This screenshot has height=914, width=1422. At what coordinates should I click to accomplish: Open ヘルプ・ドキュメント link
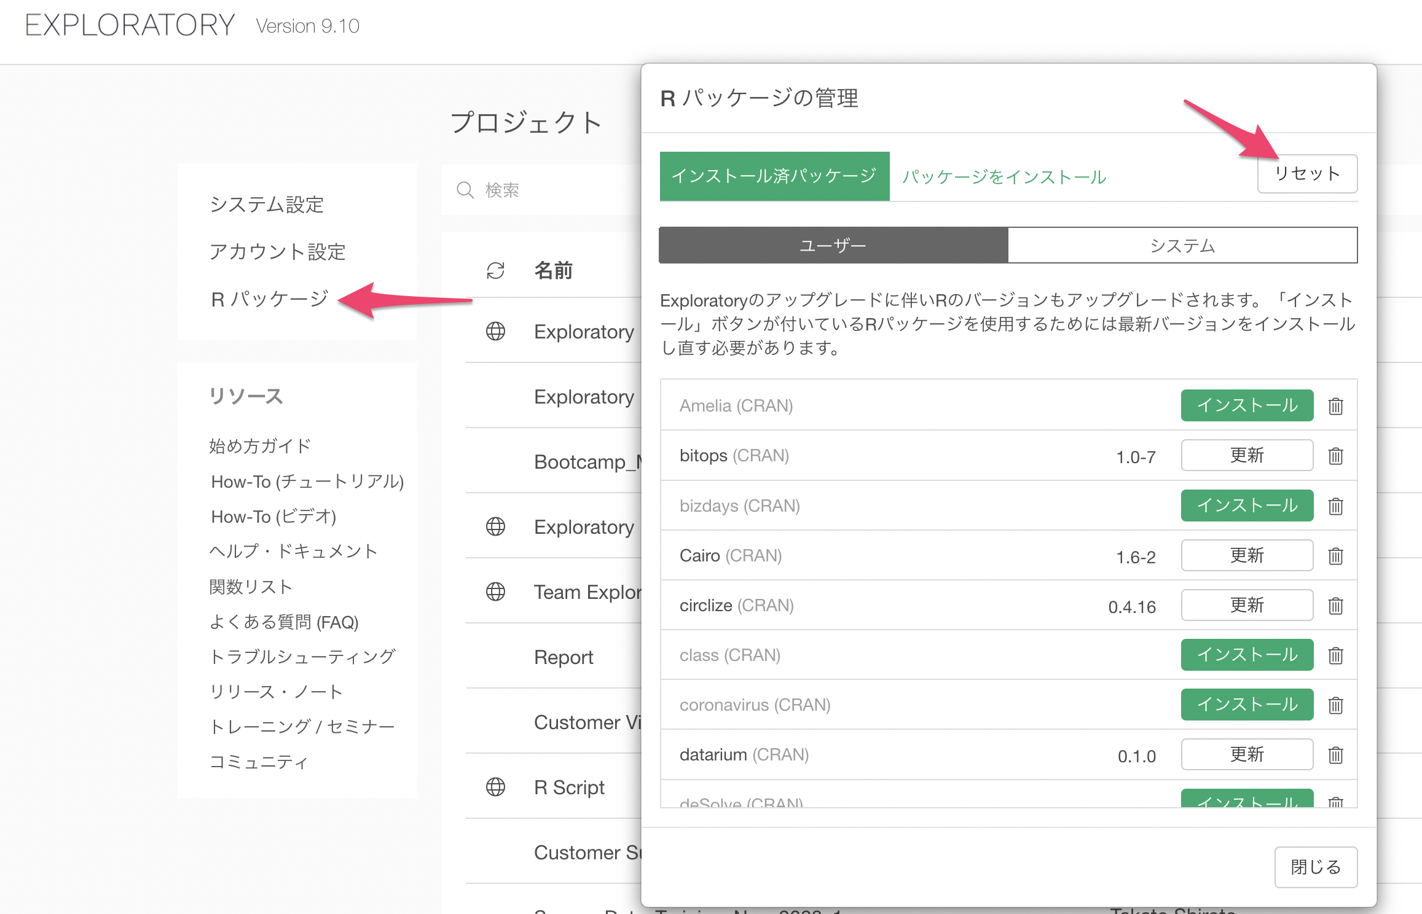point(294,551)
